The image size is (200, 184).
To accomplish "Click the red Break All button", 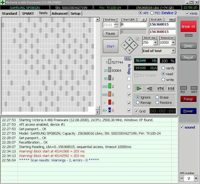I will coord(188,27).
